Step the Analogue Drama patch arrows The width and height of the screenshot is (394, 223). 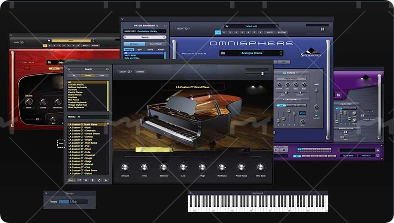coord(281,53)
